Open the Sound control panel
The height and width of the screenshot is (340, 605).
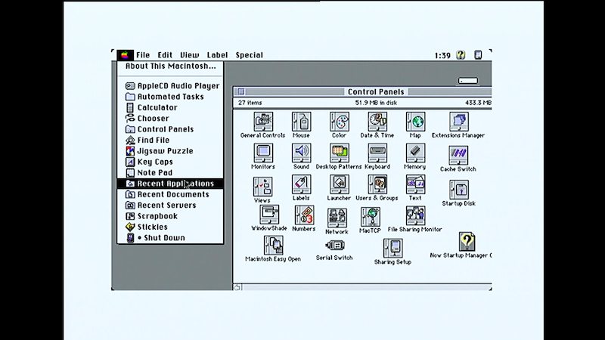click(x=301, y=153)
